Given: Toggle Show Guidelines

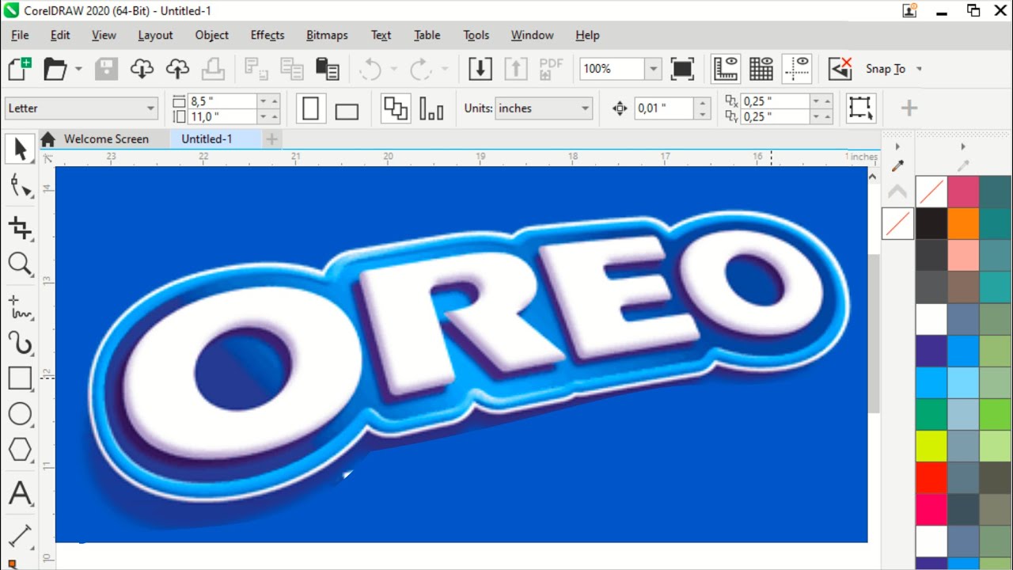Looking at the screenshot, I should pos(797,69).
